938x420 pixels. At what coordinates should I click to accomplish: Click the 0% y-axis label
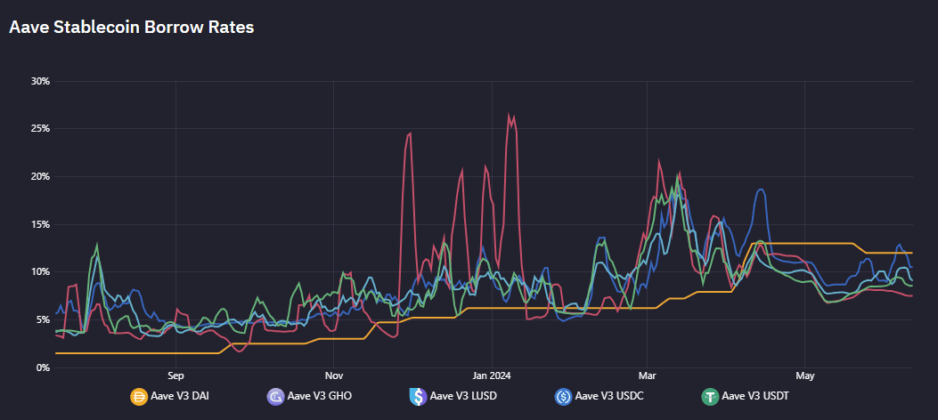pos(43,367)
